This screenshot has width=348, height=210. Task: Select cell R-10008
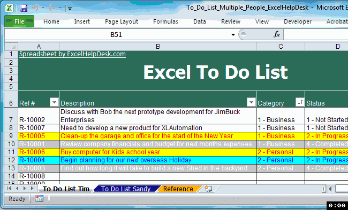39,176
